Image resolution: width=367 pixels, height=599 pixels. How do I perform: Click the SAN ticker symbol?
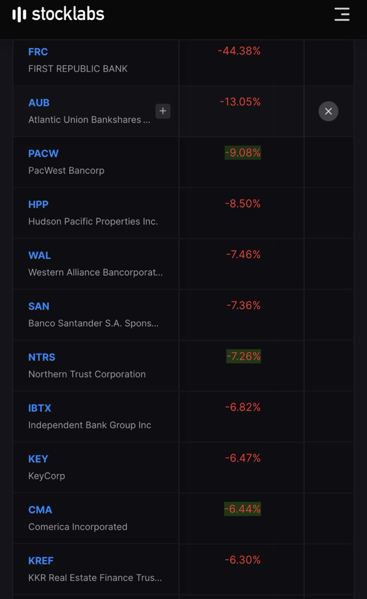[39, 306]
